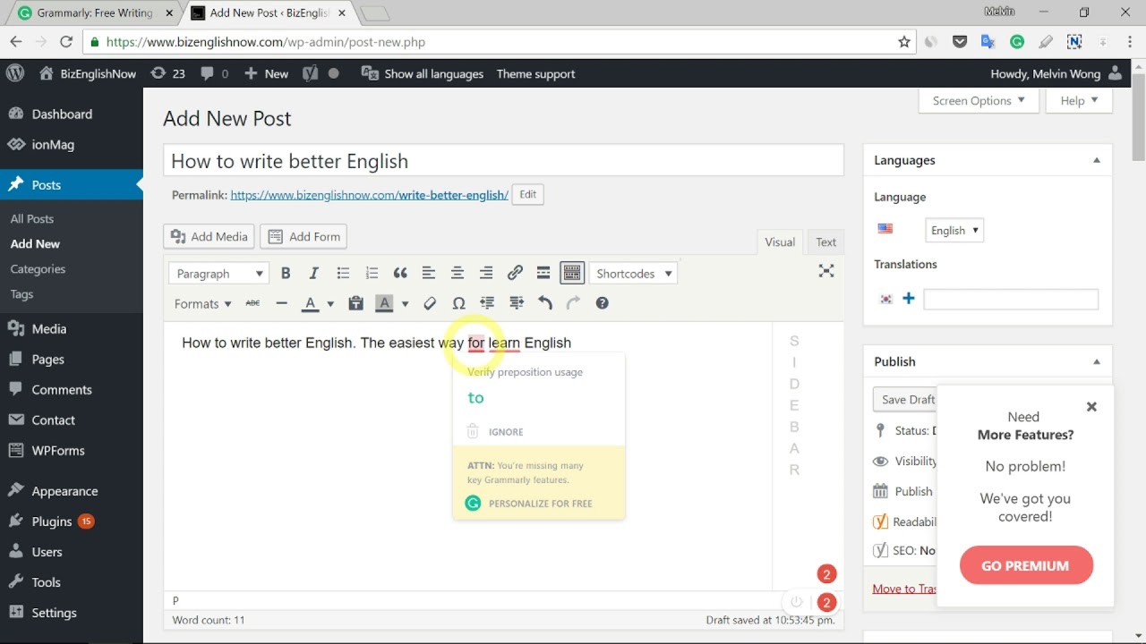Image resolution: width=1146 pixels, height=644 pixels.
Task: Toggle the toolbar kitchen sink button
Action: (x=572, y=274)
